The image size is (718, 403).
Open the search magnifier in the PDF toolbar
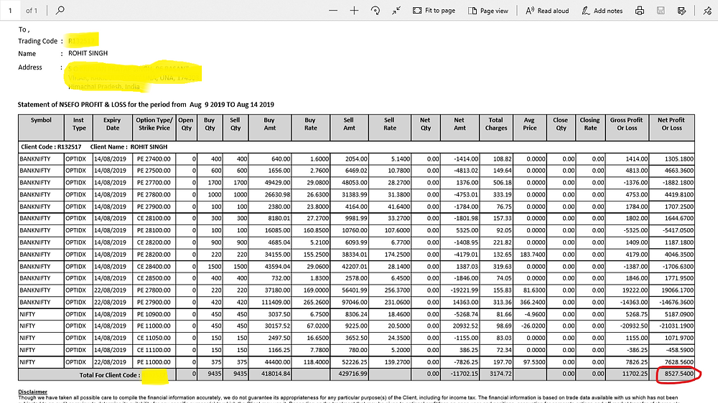point(60,10)
